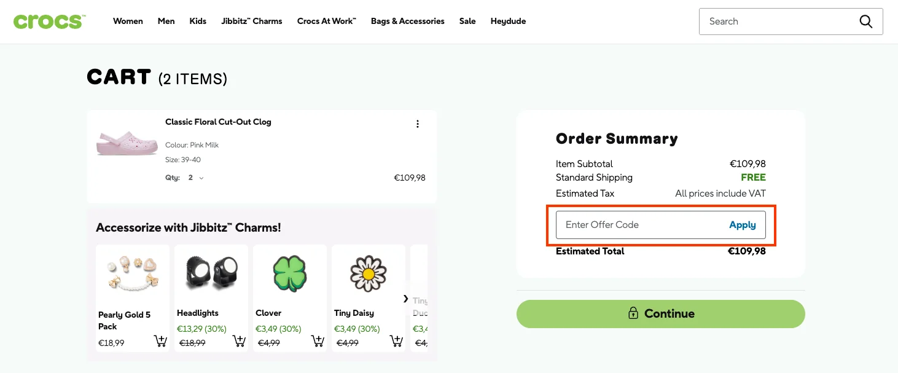The width and height of the screenshot is (898, 373).
Task: Open the Jibbitz Charms menu
Action: pos(252,21)
